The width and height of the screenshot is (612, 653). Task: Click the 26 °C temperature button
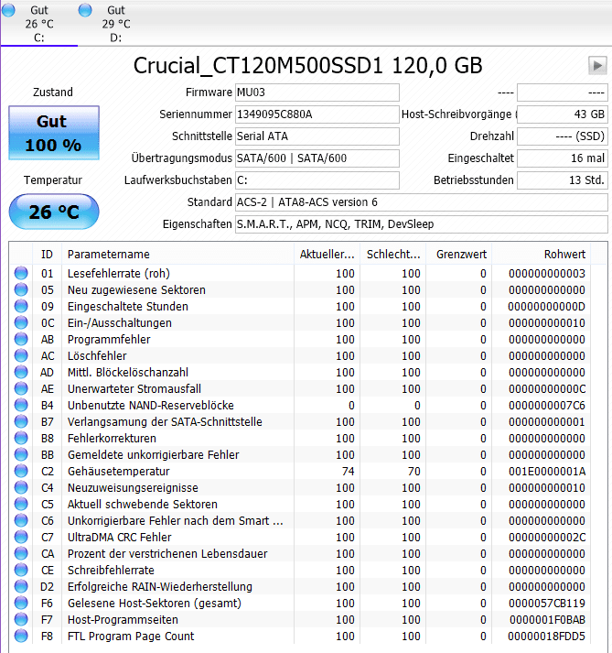coord(54,212)
